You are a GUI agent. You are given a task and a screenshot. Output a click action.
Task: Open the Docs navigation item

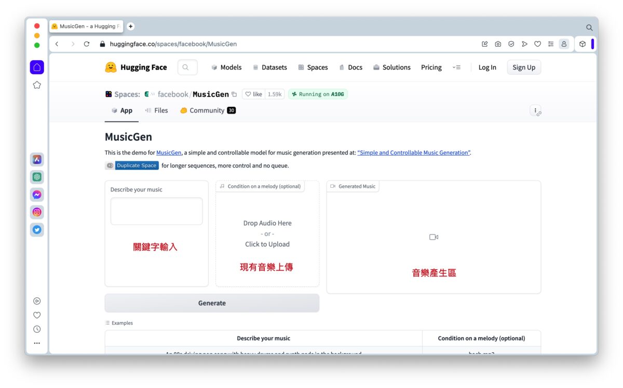point(350,67)
